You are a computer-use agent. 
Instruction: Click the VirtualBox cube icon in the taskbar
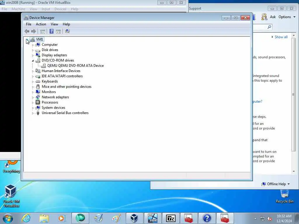tap(134, 218)
